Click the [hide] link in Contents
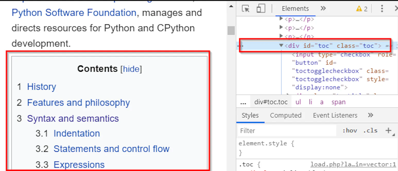 click(131, 69)
